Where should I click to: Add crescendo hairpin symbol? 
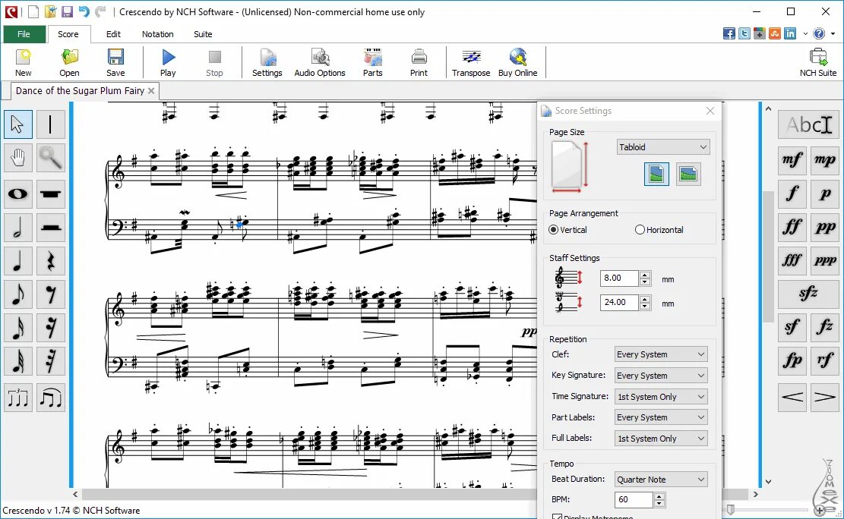[792, 398]
